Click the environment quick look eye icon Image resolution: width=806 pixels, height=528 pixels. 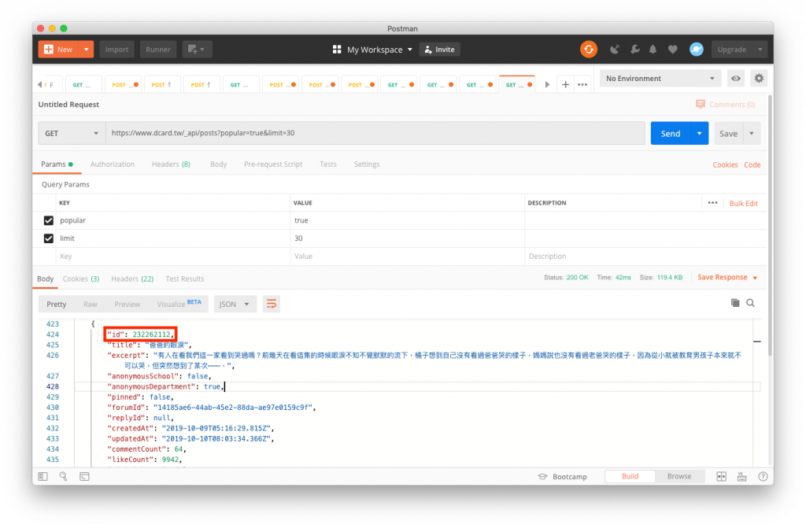[x=736, y=79]
